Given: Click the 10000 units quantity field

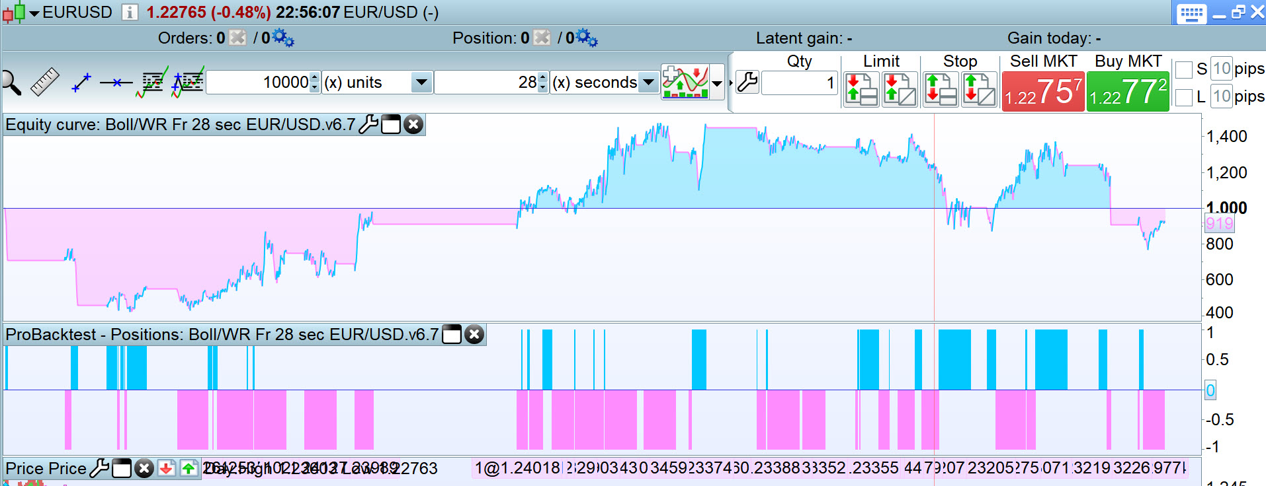Looking at the screenshot, I should [x=258, y=83].
